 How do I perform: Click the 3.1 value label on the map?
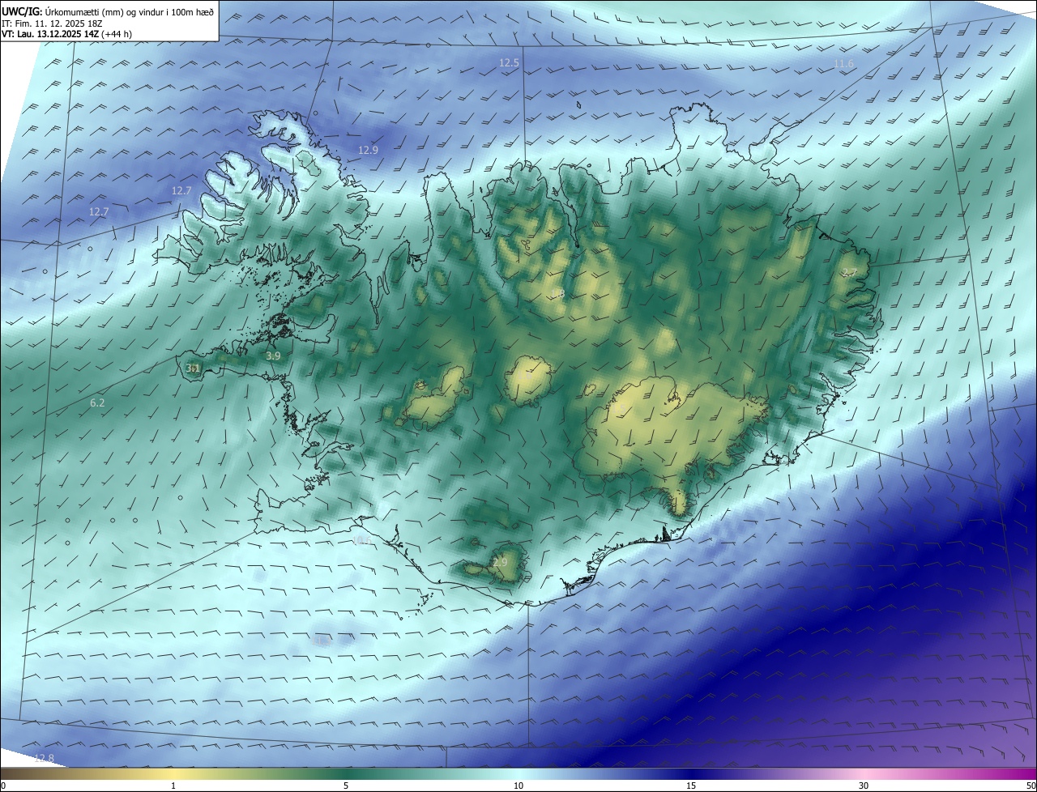point(192,368)
